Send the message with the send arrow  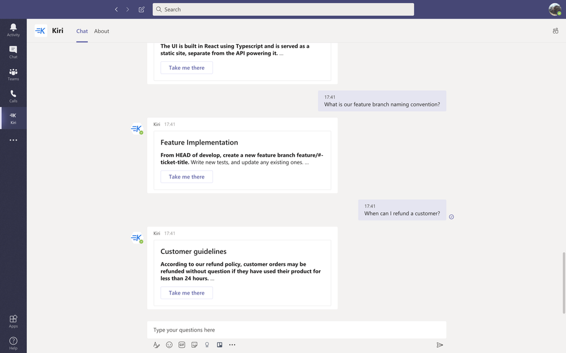(x=440, y=345)
